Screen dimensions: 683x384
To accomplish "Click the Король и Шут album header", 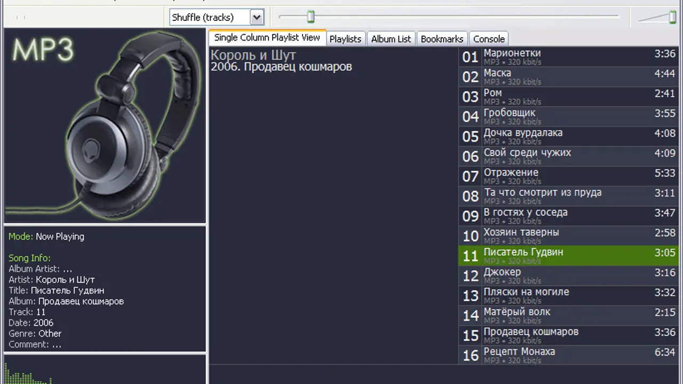I will click(253, 55).
